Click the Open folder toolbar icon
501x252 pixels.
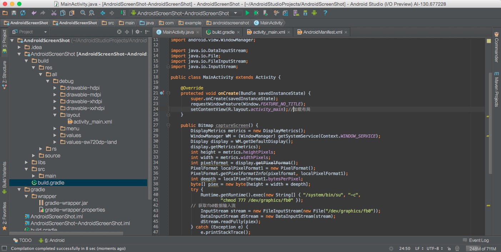(5, 13)
